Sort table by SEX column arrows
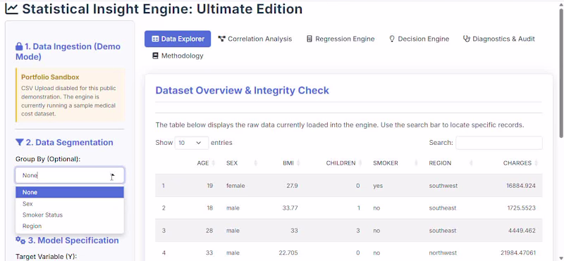 256,163
